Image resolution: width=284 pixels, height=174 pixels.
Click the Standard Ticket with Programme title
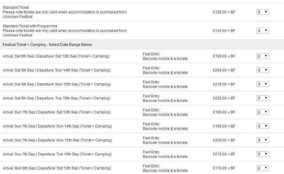coord(30,26)
